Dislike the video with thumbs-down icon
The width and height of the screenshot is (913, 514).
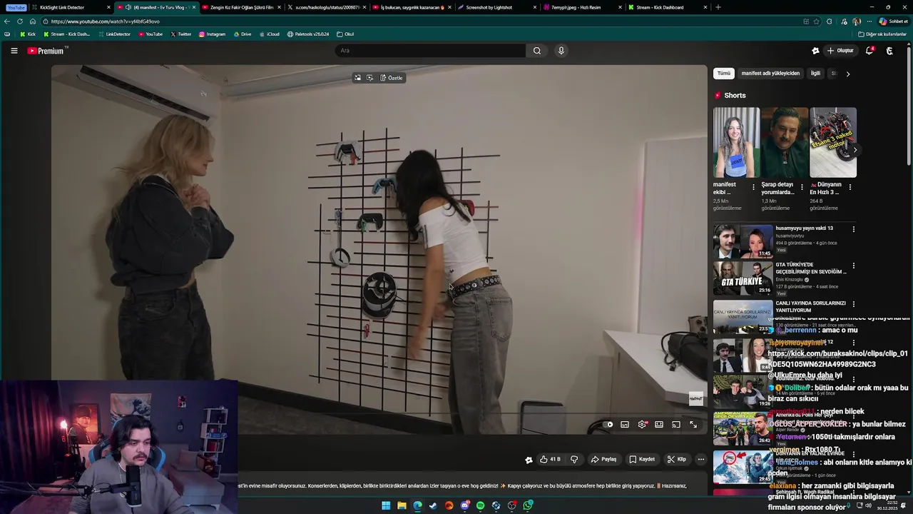click(574, 459)
